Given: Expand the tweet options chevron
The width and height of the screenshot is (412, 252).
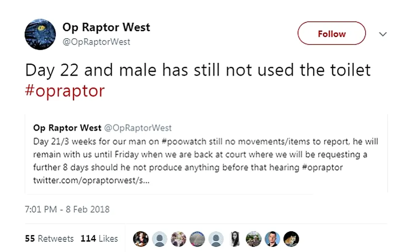Looking at the screenshot, I should click(383, 34).
